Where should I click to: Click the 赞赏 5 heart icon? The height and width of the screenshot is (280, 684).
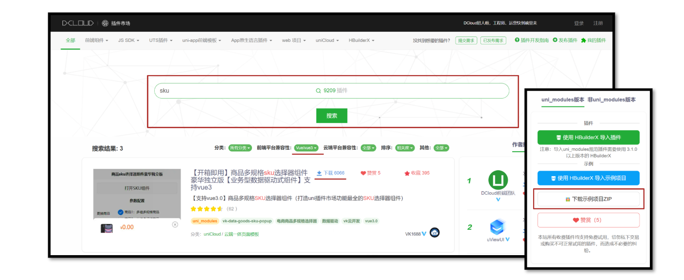click(363, 173)
